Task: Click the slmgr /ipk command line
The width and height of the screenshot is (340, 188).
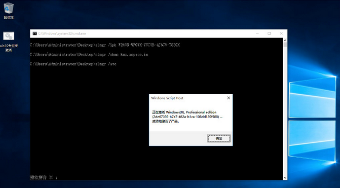Action: pos(105,45)
